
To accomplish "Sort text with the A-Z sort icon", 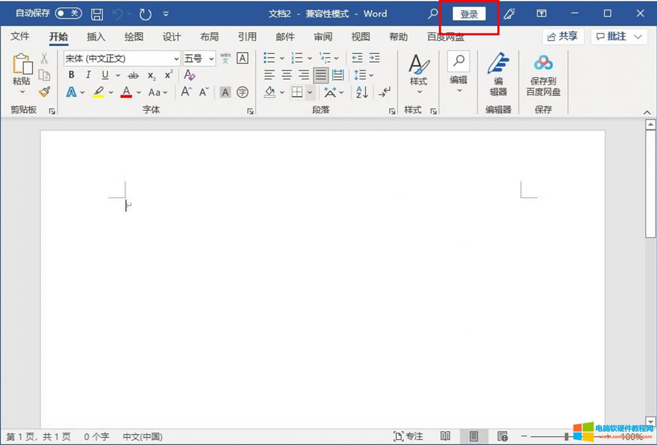I will click(360, 92).
